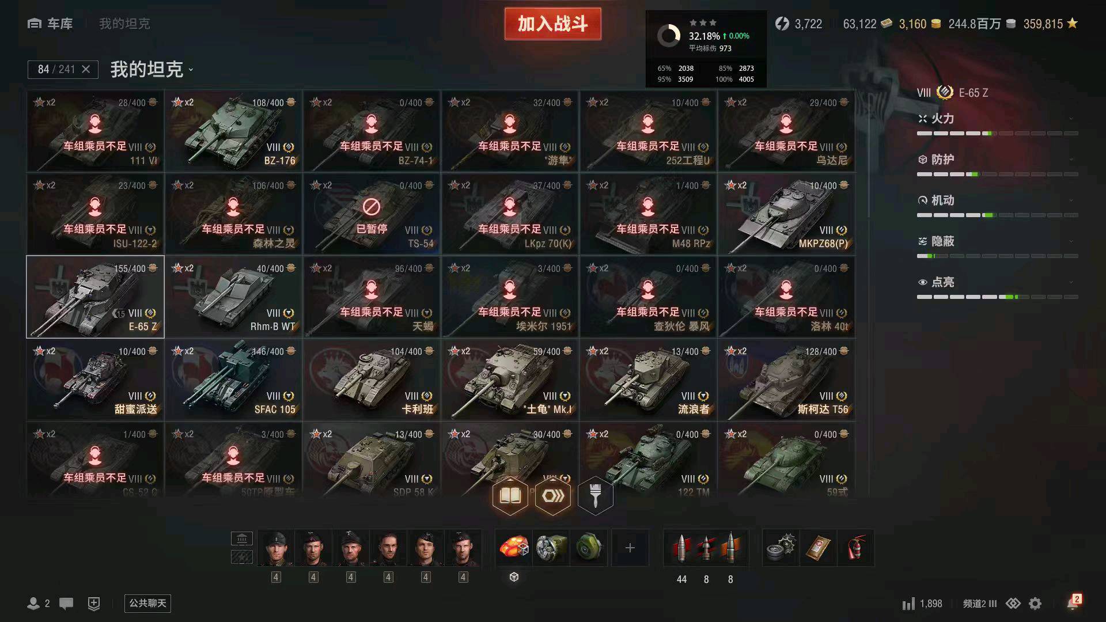
Task: Open the book icon hexagon button
Action: 510,495
